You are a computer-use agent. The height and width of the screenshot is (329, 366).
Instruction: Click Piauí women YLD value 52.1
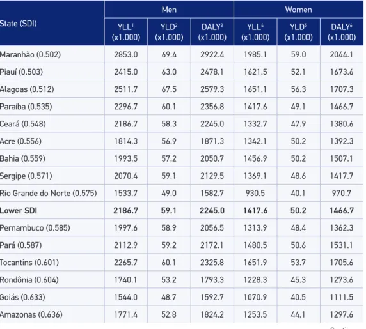click(x=298, y=72)
